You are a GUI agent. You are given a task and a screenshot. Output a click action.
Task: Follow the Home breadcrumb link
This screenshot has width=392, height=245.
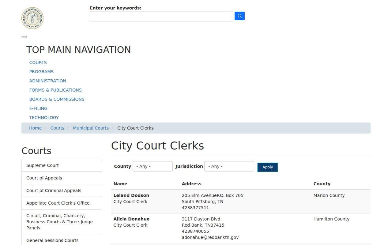tap(35, 128)
